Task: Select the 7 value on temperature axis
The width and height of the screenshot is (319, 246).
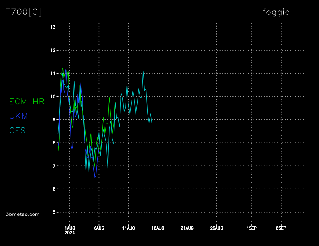Action: coord(53,166)
